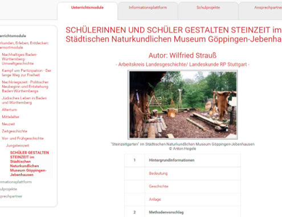Open Zeitgeschichte in the sidebar

[14, 131]
